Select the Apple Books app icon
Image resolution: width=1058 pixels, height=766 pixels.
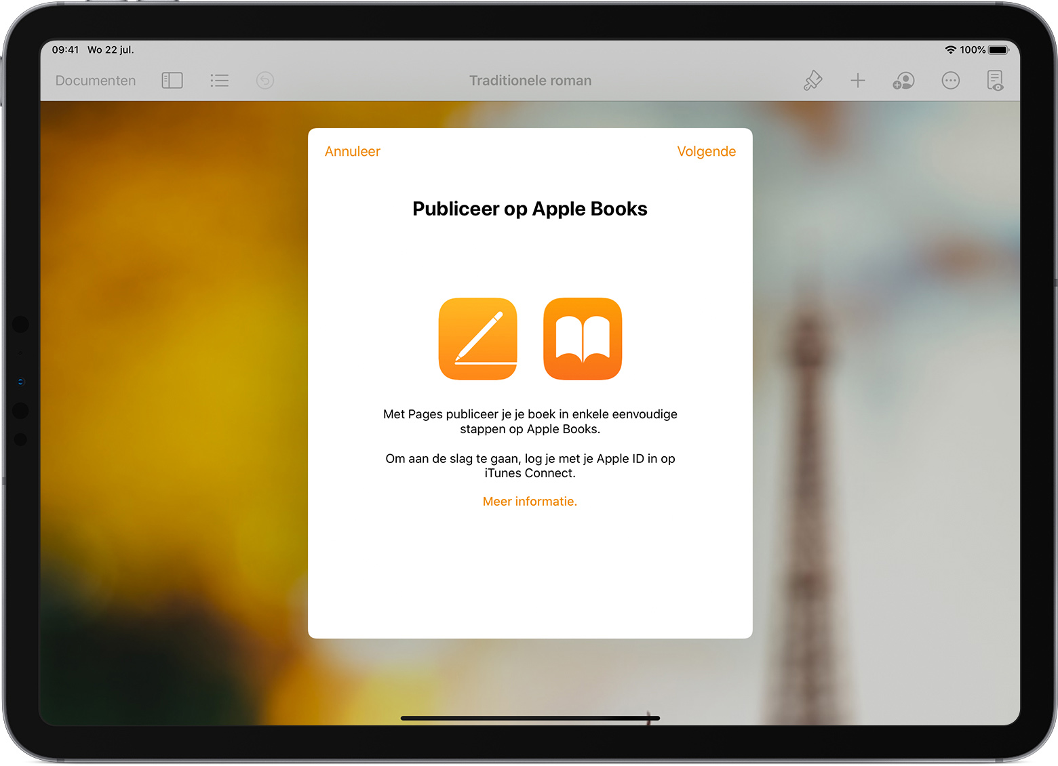click(x=582, y=339)
